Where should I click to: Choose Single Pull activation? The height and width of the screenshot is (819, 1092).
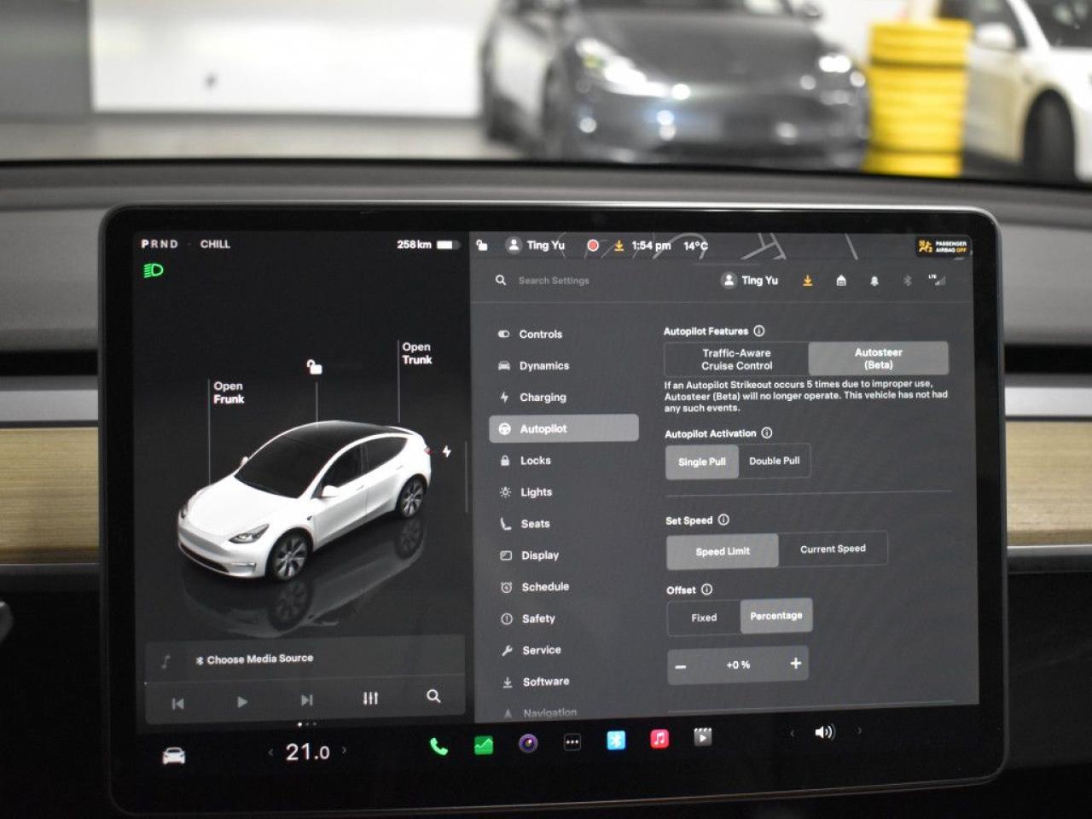click(x=702, y=462)
